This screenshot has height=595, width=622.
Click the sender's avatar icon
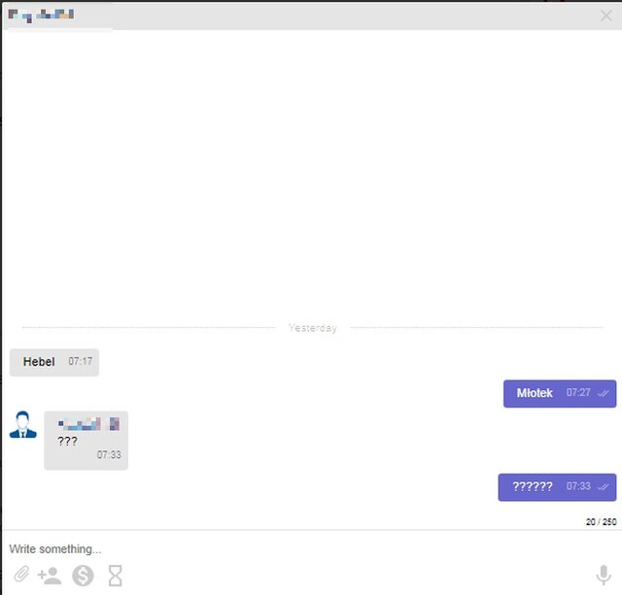23,425
